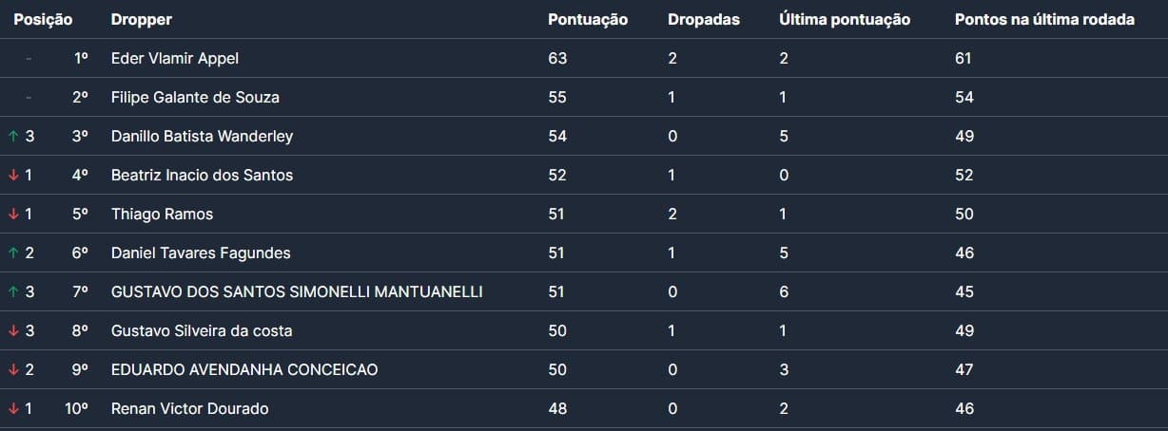The width and height of the screenshot is (1168, 431).
Task: Click red down arrow beside Gustavo Silveira da costa
Action: click(13, 331)
